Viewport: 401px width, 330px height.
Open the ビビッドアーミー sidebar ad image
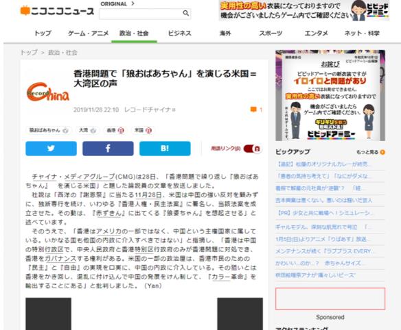(x=330, y=95)
